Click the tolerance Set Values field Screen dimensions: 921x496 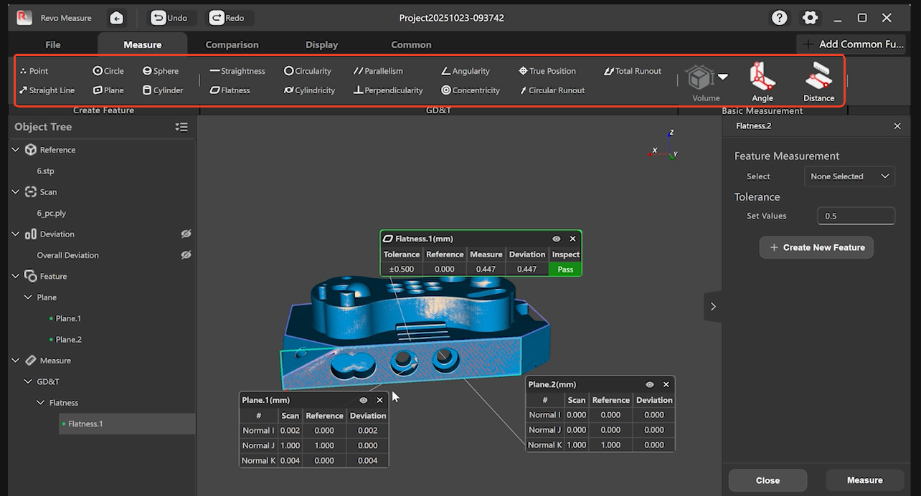[856, 216]
